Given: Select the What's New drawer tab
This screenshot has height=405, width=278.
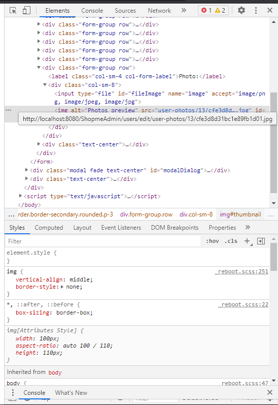Looking at the screenshot, I should tap(71, 393).
